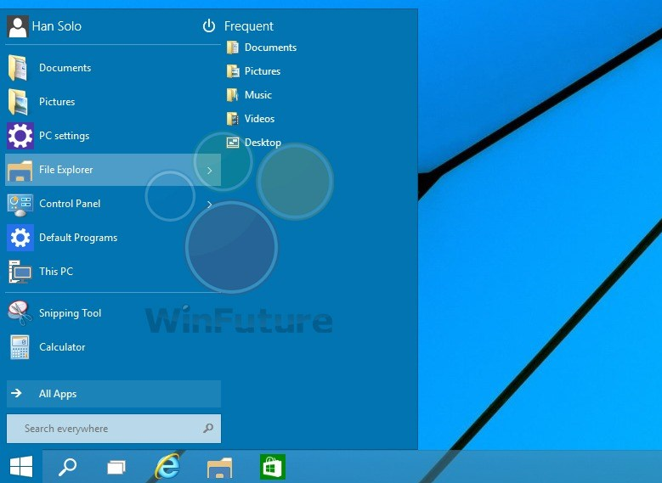The image size is (662, 483).
Task: Open the taskbar Search magnifier icon
Action: pos(67,466)
